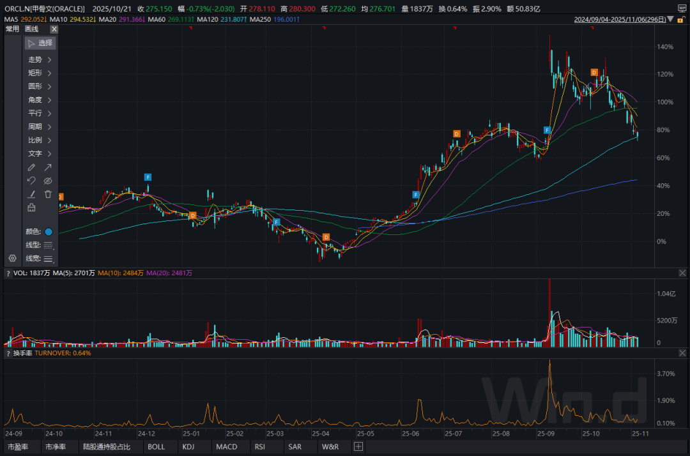This screenshot has height=456, width=690.
Task: Delete drawings with the trash icon
Action: [x=48, y=194]
